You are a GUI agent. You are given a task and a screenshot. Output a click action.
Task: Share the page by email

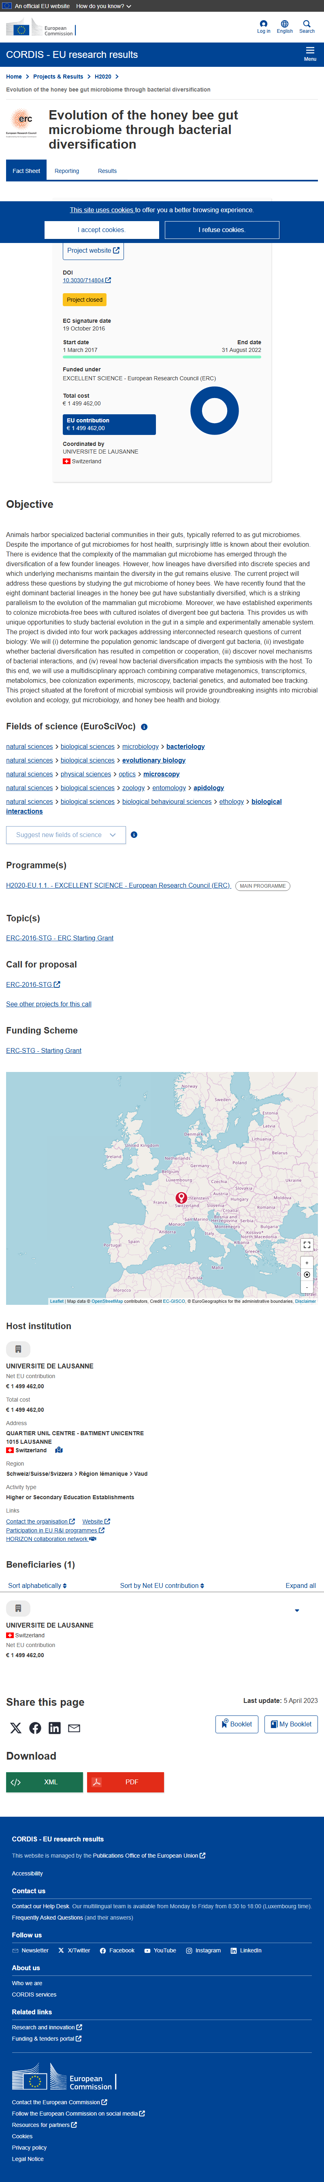[x=75, y=1728]
